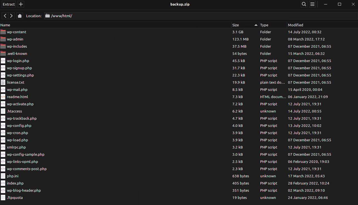Screen dimensions: 358x205
Task: Select the wp-comments-post.php file name
Action: point(27,169)
